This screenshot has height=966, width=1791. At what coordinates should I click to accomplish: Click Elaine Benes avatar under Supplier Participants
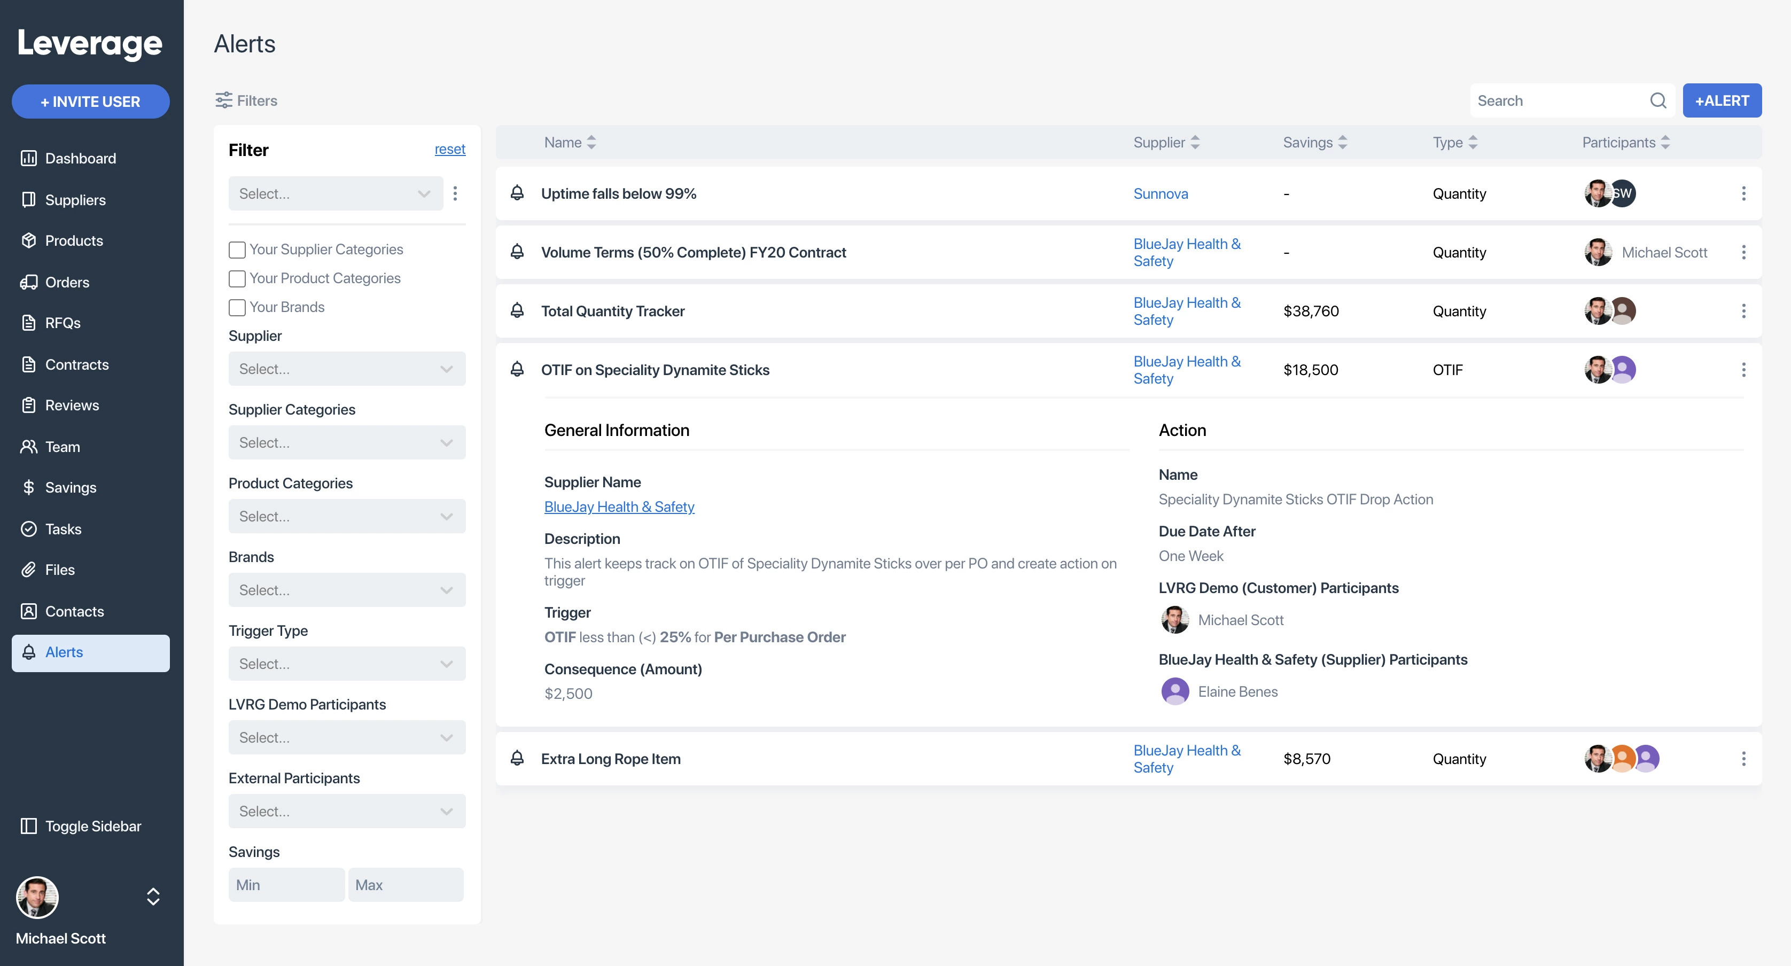[x=1175, y=691]
